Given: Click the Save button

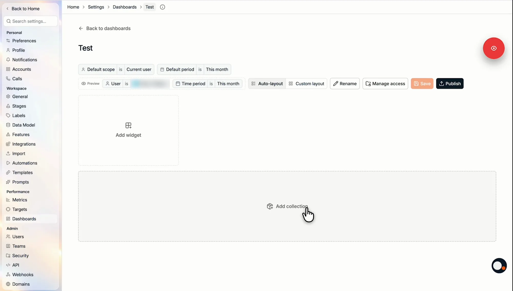Looking at the screenshot, I should [422, 84].
